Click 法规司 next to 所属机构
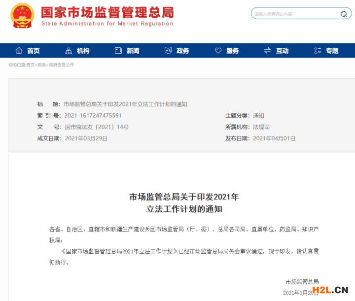 (x=261, y=127)
